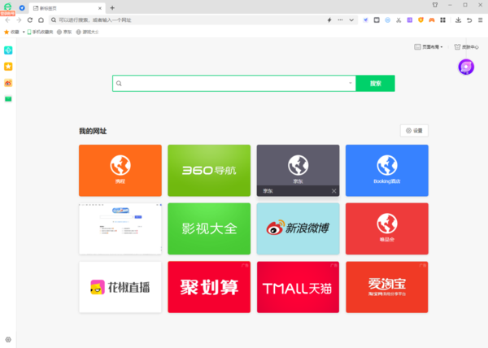Open the 影视大全 tile
Image resolution: width=488 pixels, height=348 pixels.
[x=209, y=229]
